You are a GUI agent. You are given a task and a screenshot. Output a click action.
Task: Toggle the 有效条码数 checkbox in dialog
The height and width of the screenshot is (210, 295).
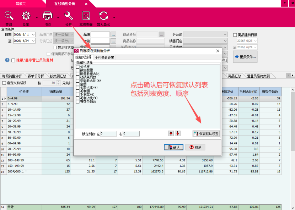pyautogui.click(x=77, y=101)
